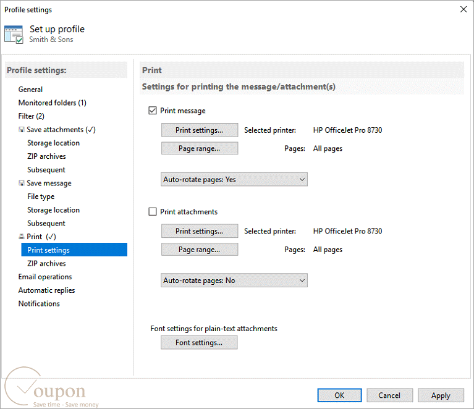Click the disk icon beside Save attachments

22,130
